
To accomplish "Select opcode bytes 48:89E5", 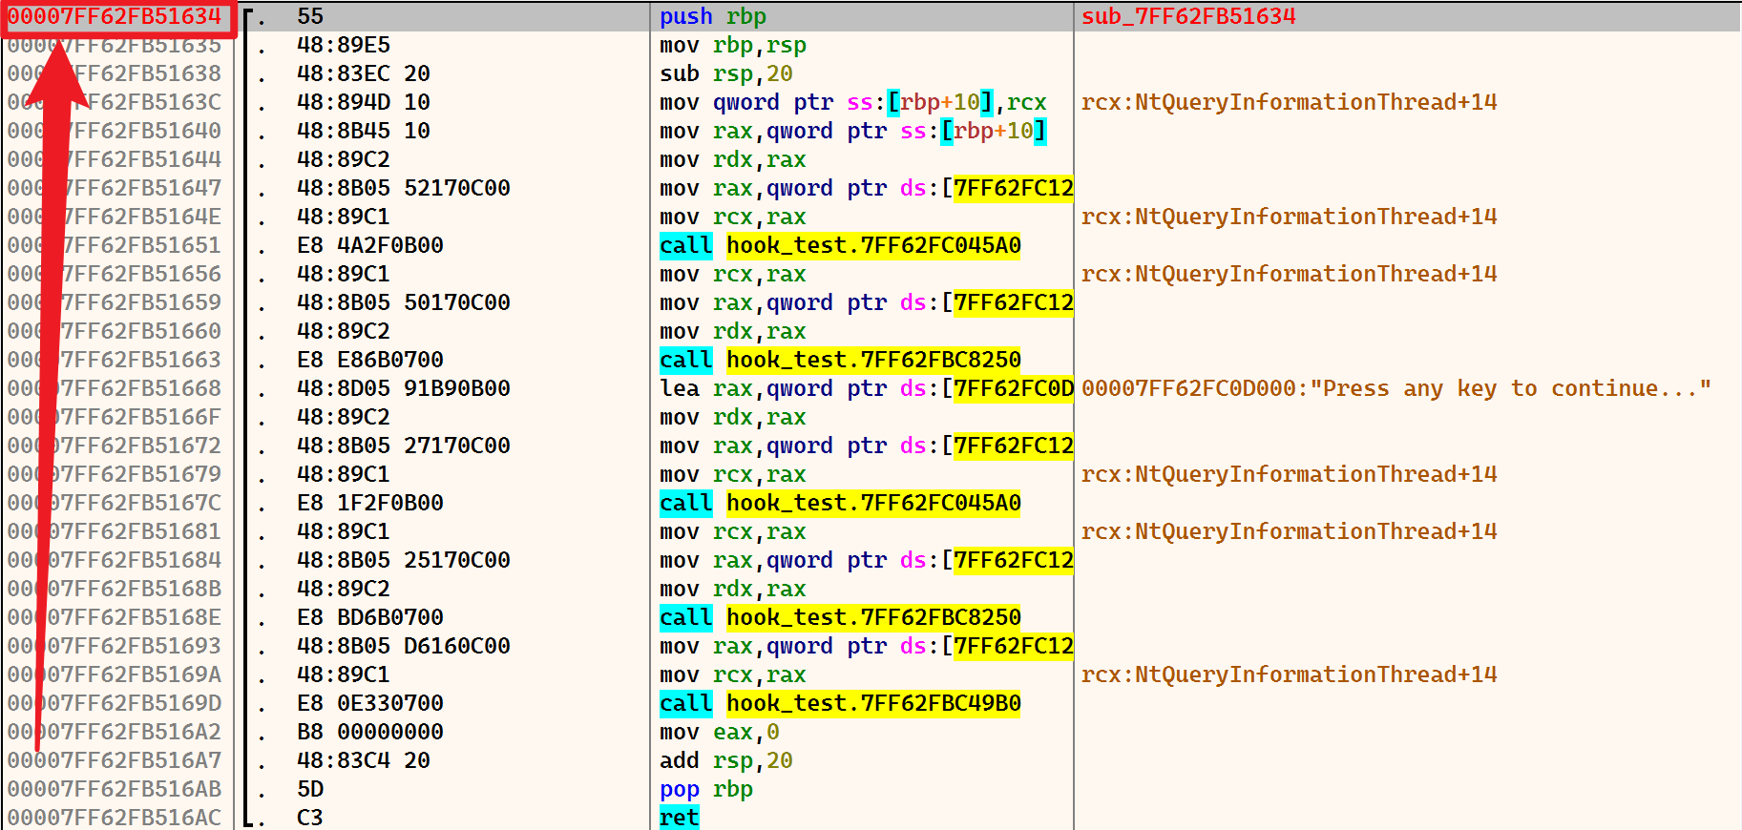I will pos(344,46).
